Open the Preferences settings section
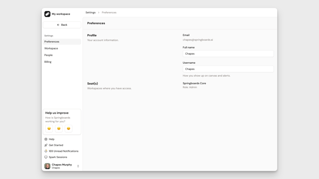This screenshot has height=179, width=319. pos(62,41)
